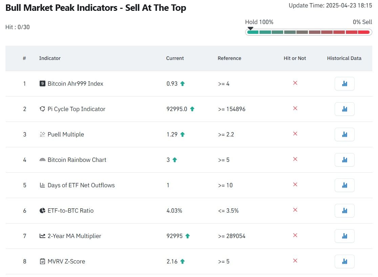This screenshot has width=378, height=277.
Task: Click the Historical Data column header
Action: click(x=344, y=58)
